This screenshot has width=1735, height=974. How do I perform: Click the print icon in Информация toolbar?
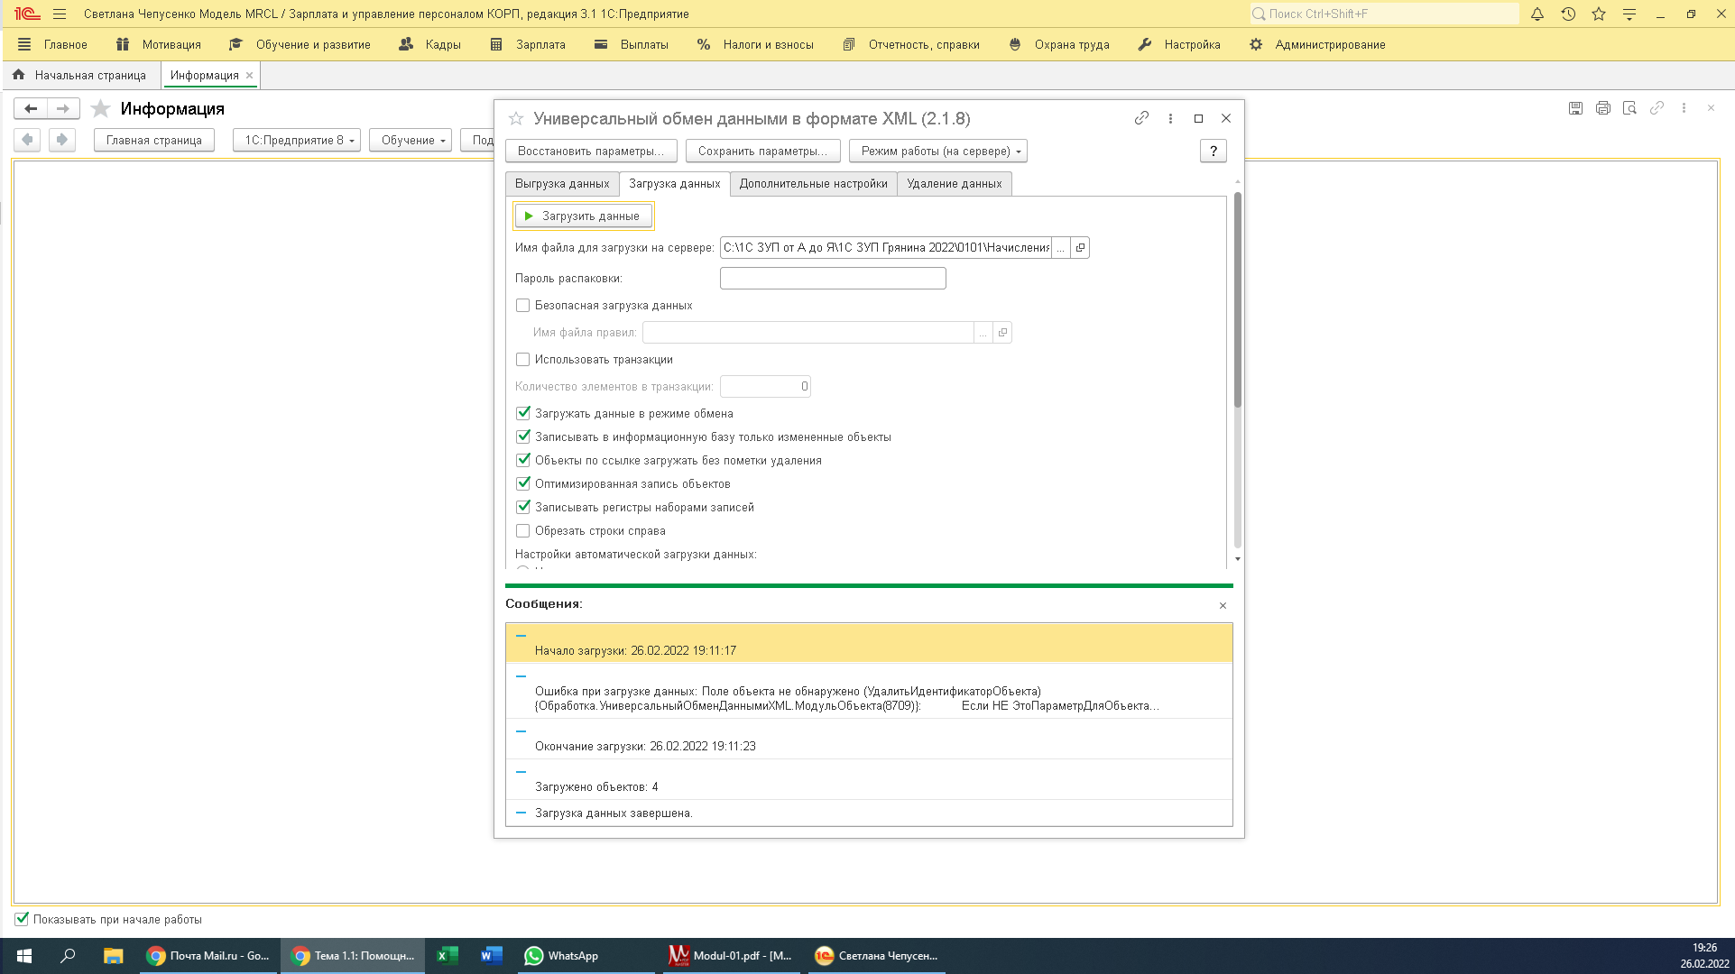[1602, 108]
